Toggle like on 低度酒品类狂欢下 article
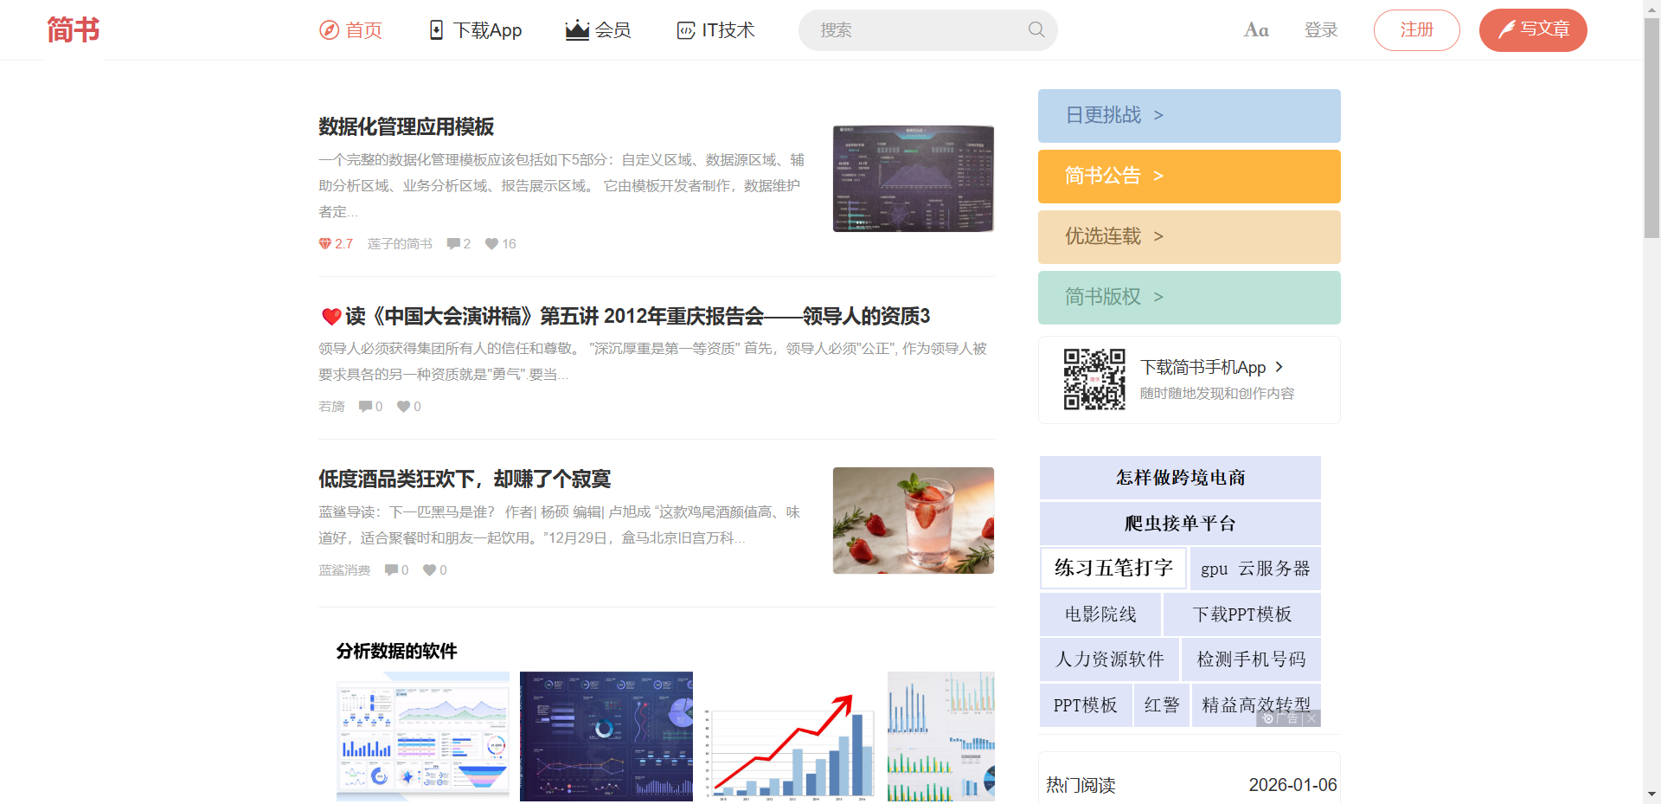This screenshot has width=1661, height=804. (428, 569)
